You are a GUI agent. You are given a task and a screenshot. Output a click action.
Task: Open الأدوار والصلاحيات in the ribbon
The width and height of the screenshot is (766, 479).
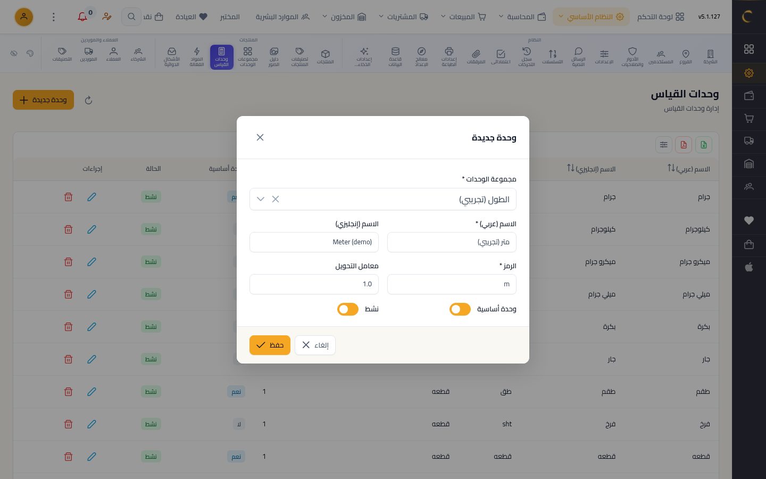[632, 57]
